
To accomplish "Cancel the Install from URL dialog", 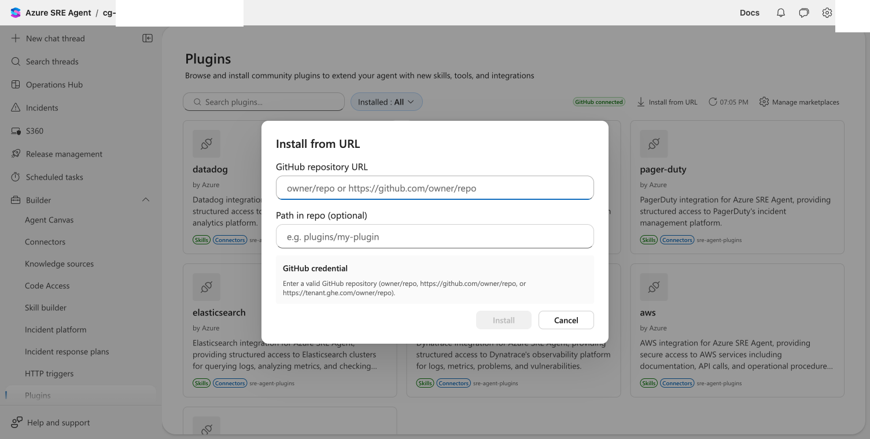I will coord(566,320).
